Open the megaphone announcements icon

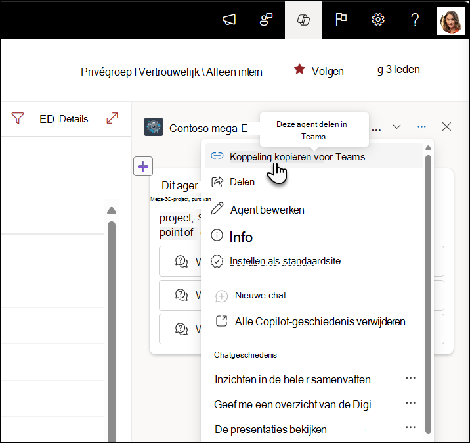coord(229,20)
